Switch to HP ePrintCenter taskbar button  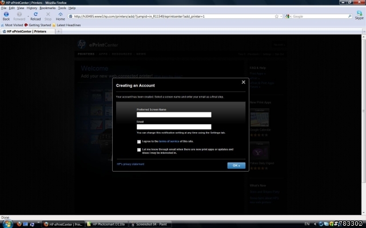[63, 224]
